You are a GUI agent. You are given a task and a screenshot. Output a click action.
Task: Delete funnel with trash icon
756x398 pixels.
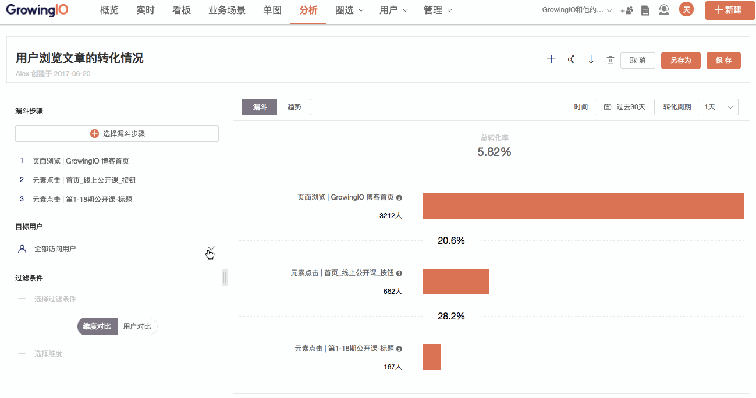click(611, 60)
